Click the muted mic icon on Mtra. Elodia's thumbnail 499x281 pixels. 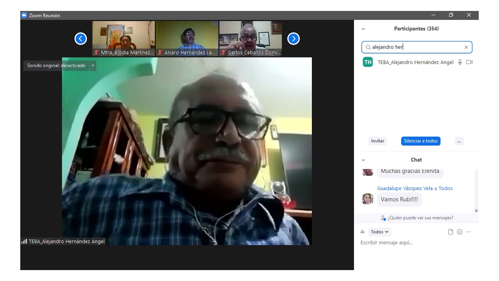pyautogui.click(x=96, y=52)
